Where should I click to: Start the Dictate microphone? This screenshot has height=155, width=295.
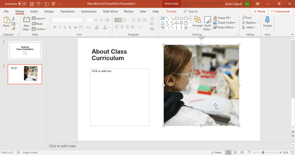(x=267, y=22)
